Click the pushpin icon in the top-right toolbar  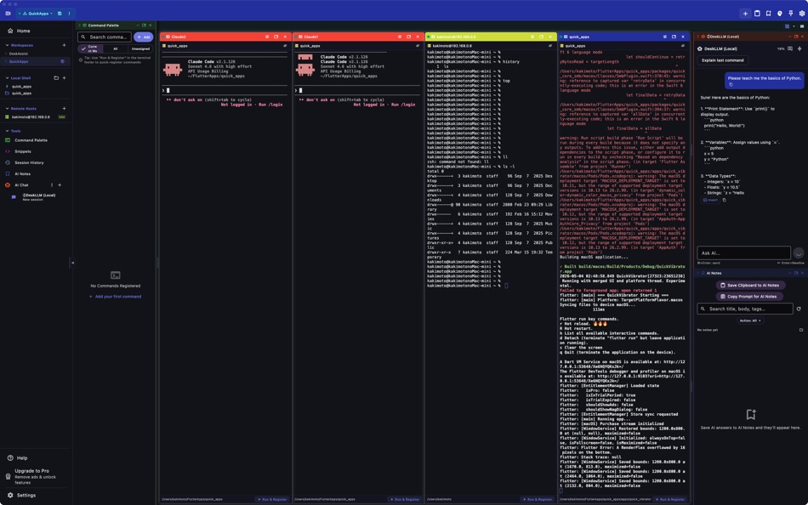[x=791, y=14]
